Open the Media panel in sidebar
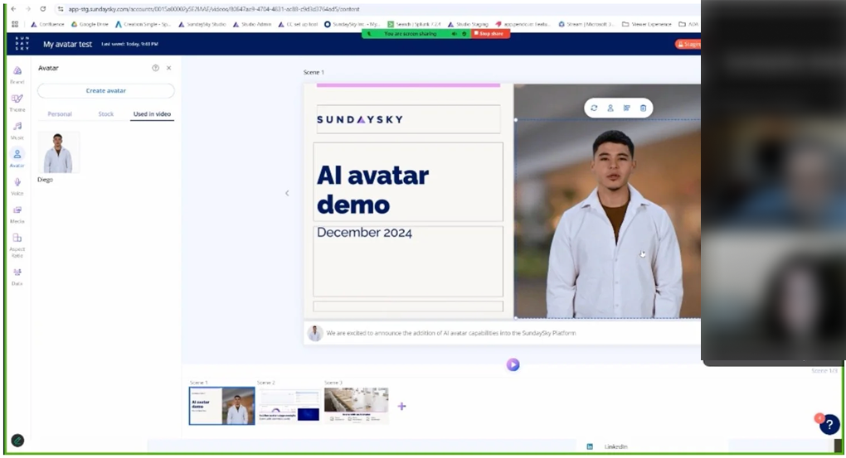The width and height of the screenshot is (846, 458). click(17, 214)
